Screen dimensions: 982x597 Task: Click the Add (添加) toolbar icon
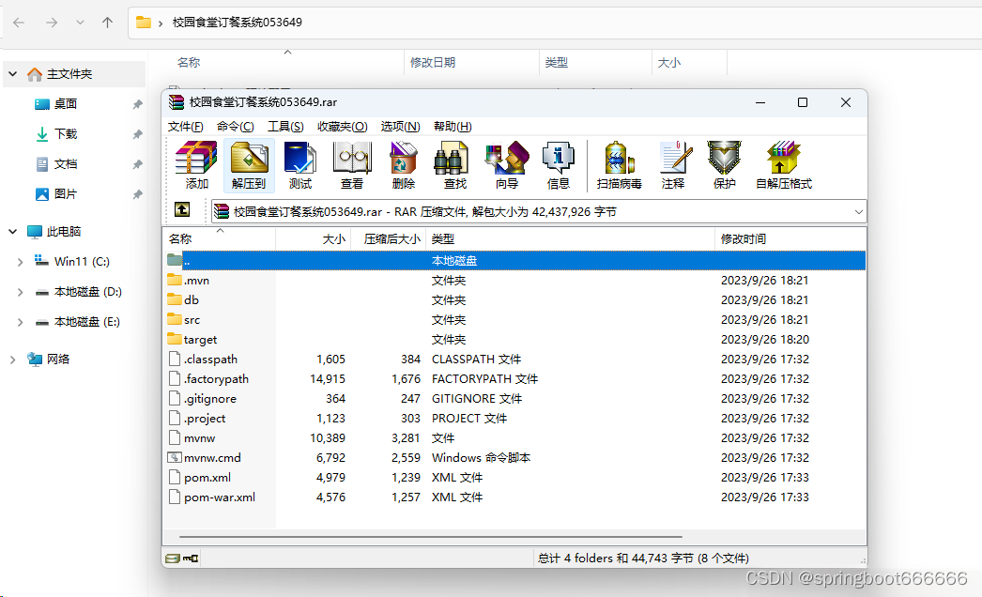pos(196,165)
